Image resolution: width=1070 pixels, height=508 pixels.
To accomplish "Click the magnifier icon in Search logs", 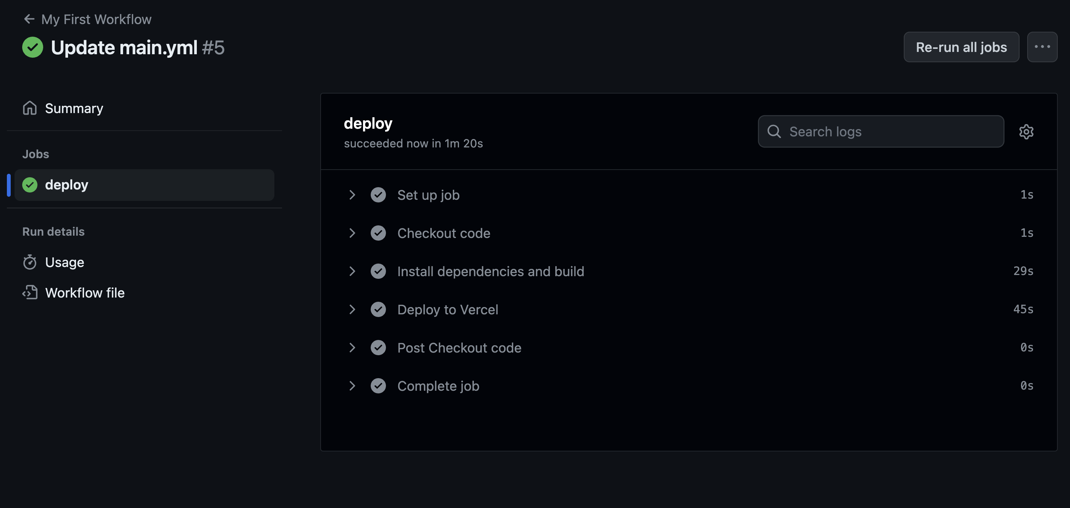I will (774, 131).
